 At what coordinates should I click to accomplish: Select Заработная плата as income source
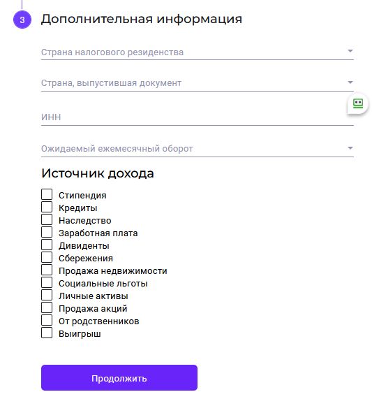coord(47,232)
